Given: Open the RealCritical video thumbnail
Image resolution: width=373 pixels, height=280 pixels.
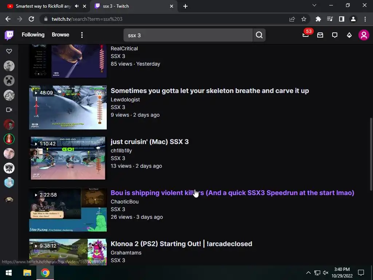Looking at the screenshot, I should [x=68, y=61].
